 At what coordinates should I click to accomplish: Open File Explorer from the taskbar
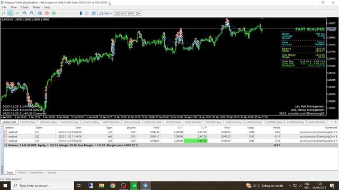click(102, 185)
